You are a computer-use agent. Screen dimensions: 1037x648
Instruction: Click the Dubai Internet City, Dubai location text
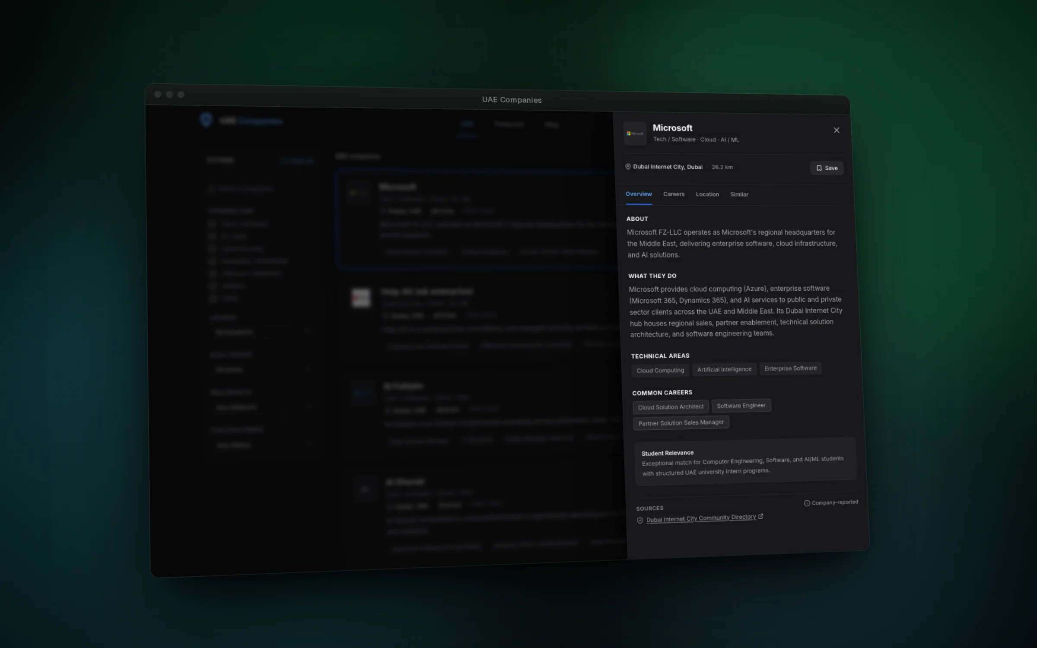click(x=668, y=167)
